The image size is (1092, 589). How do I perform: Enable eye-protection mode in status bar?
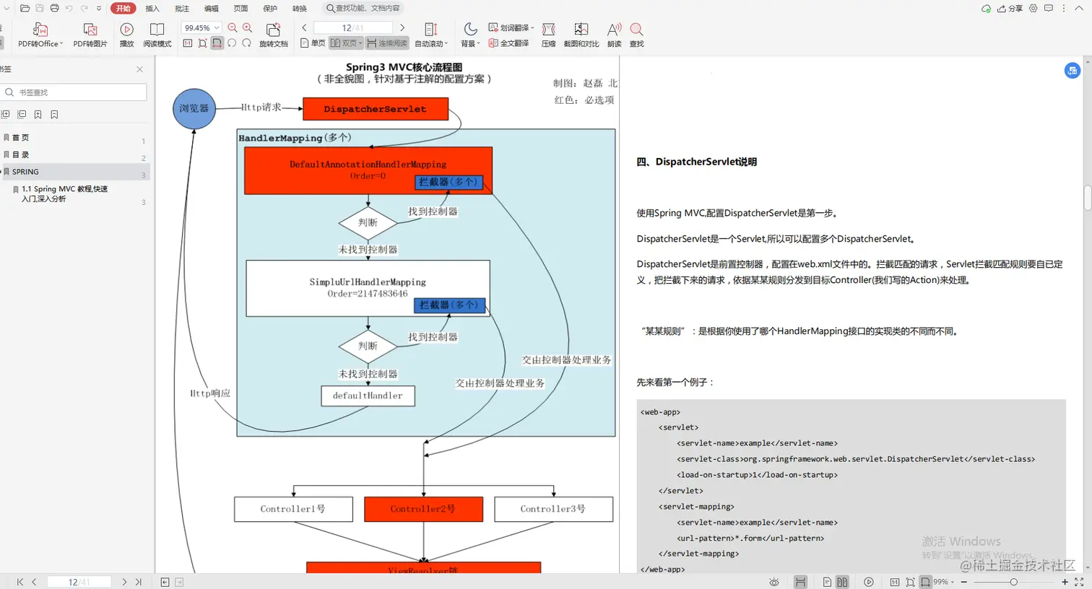(x=773, y=582)
